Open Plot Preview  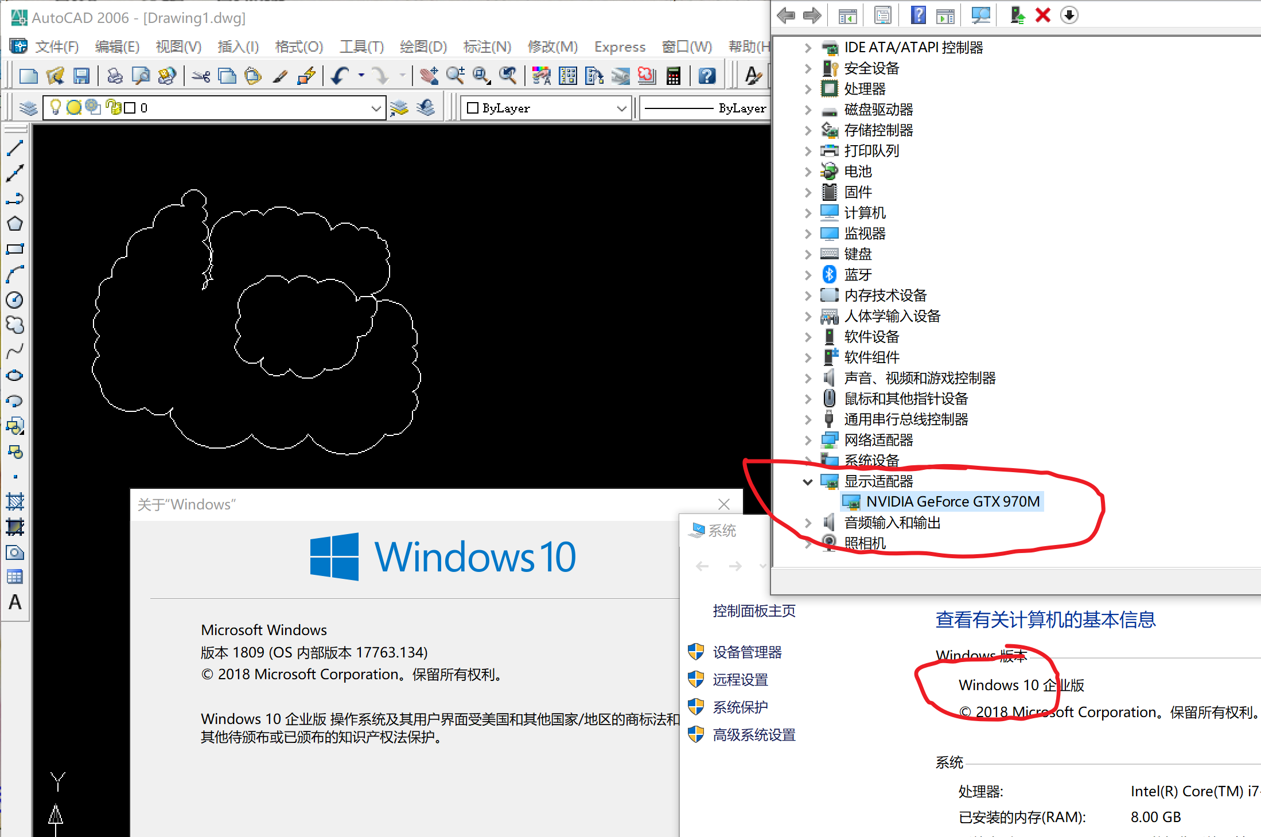click(x=141, y=76)
